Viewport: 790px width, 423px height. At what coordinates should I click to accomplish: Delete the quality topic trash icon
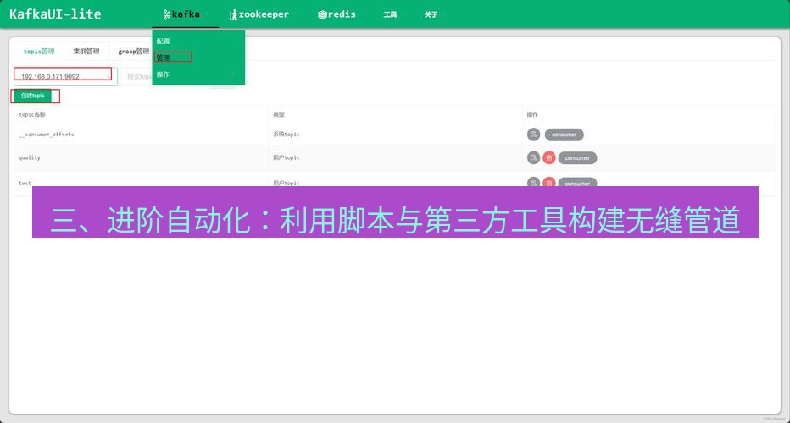(549, 158)
